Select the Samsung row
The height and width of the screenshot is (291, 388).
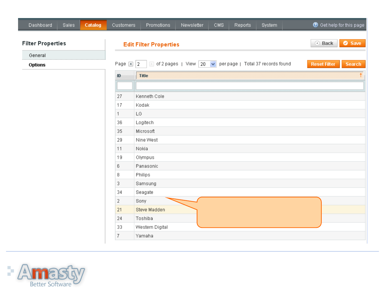point(240,183)
